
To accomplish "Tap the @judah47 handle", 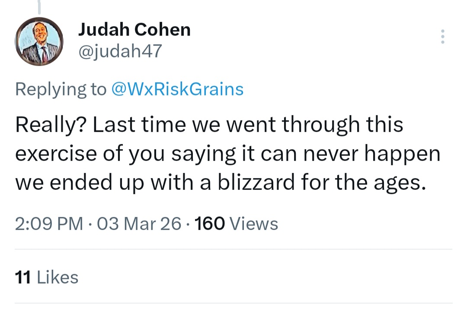I will (x=119, y=51).
